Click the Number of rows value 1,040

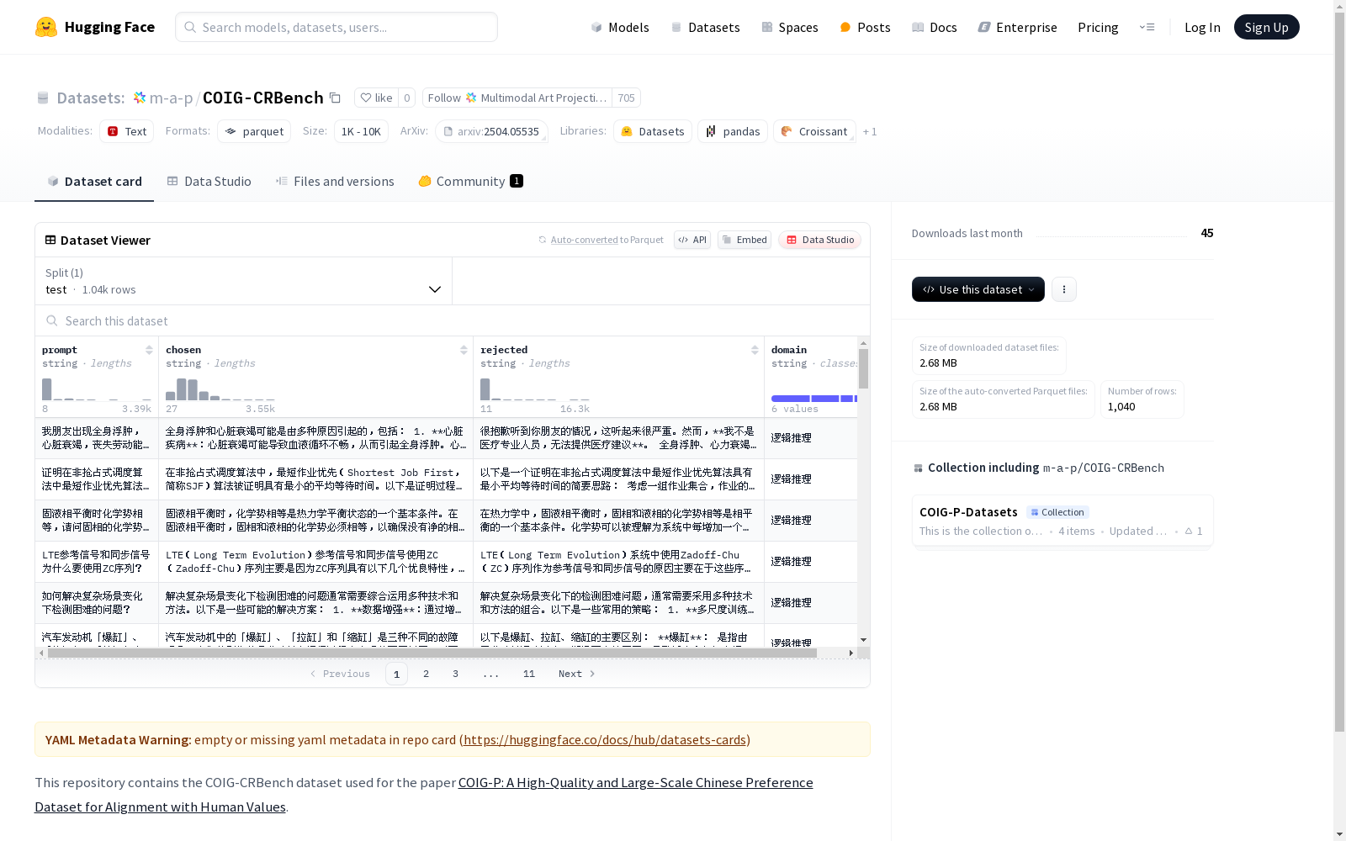1121,407
